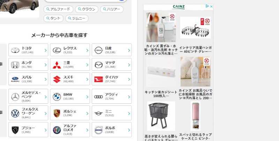Open スバル listing via its chevron
The width and height of the screenshot is (279, 141).
click(46, 79)
